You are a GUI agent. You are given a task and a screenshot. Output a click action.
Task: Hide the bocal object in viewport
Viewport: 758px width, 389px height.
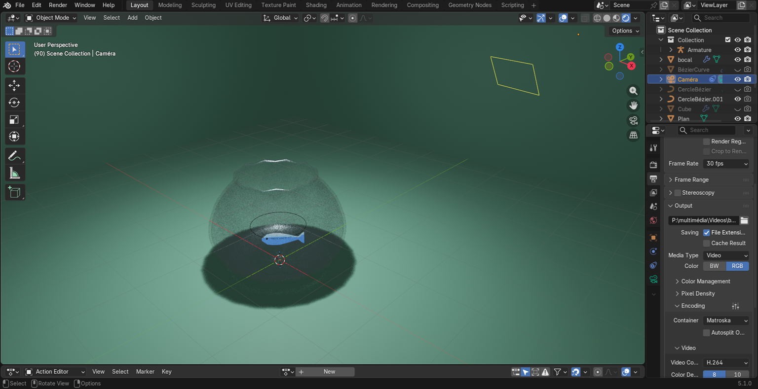[x=737, y=60]
